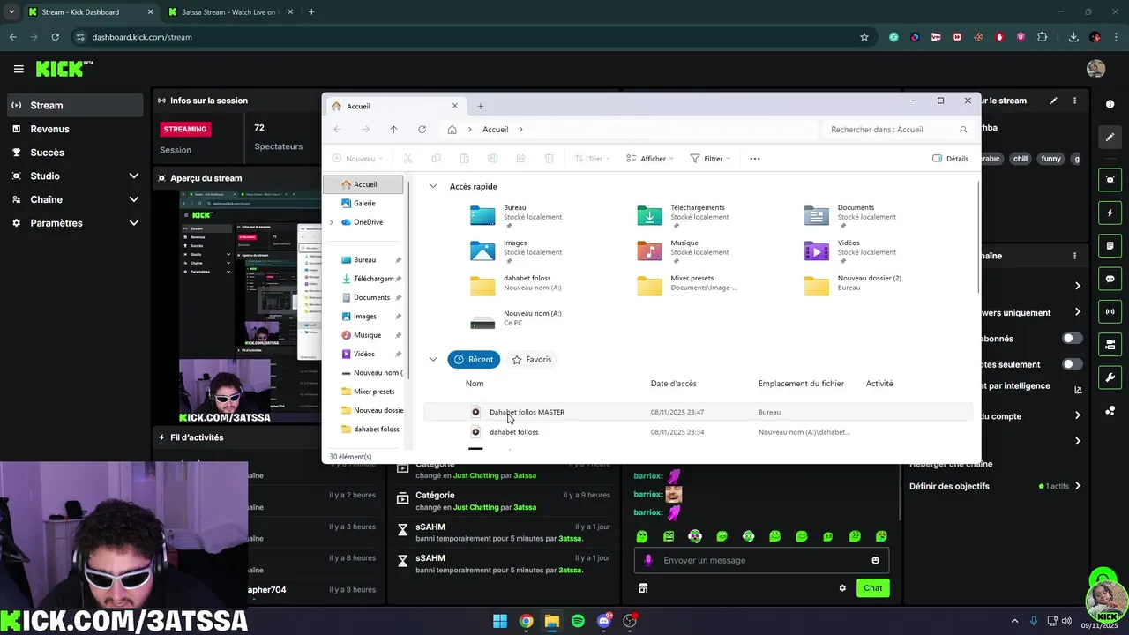Open stream info three-dot menu
The height and width of the screenshot is (635, 1129).
click(x=1074, y=101)
